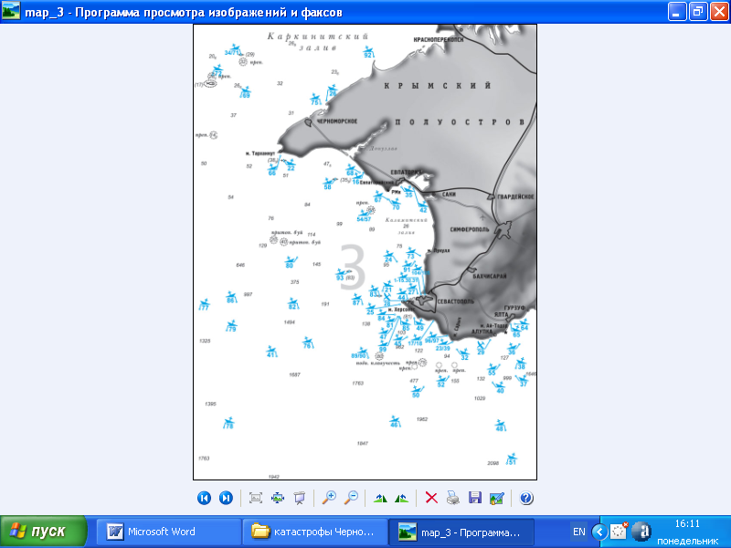Click shipwreck marker 46 on the map
Screen dimensions: 731x548
coord(395,422)
